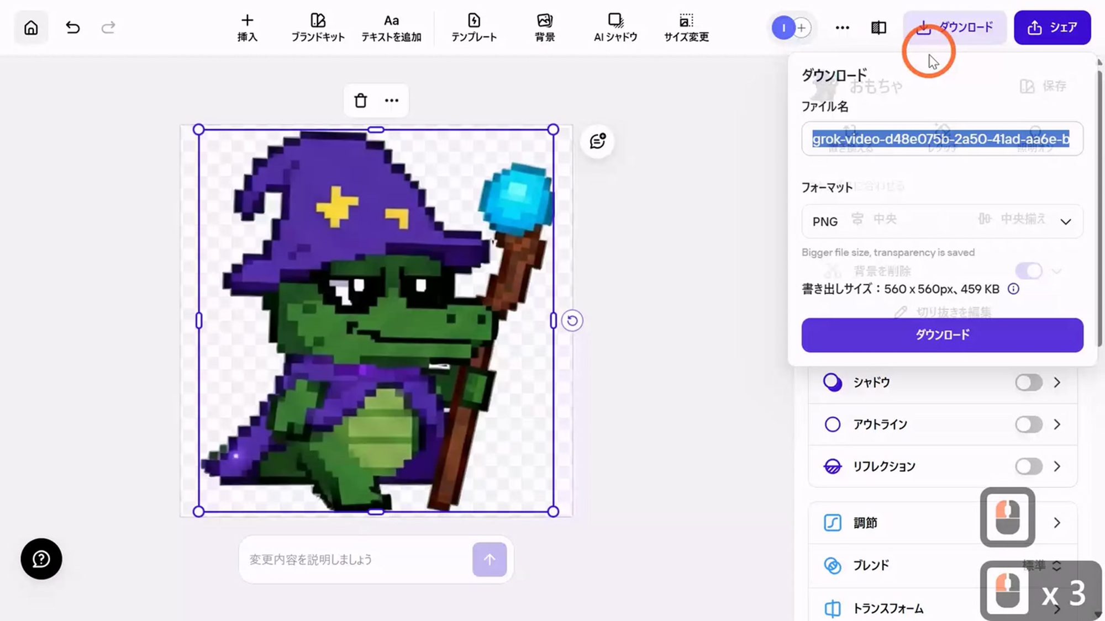The width and height of the screenshot is (1105, 621).
Task: Open サイズ変更 resize tool
Action: tap(686, 28)
